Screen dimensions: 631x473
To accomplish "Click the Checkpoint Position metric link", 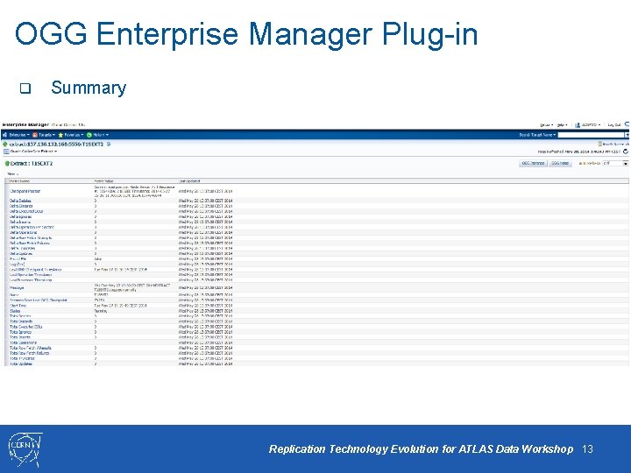I will pyautogui.click(x=25, y=191).
